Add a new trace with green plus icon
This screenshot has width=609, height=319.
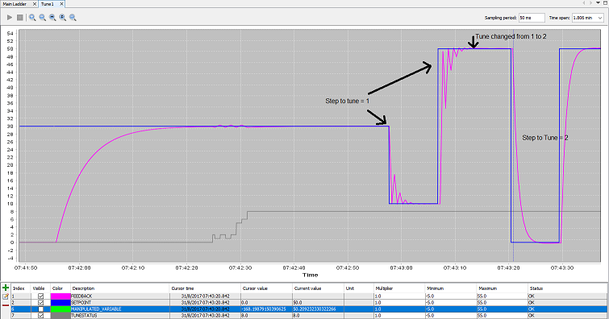pos(6,288)
